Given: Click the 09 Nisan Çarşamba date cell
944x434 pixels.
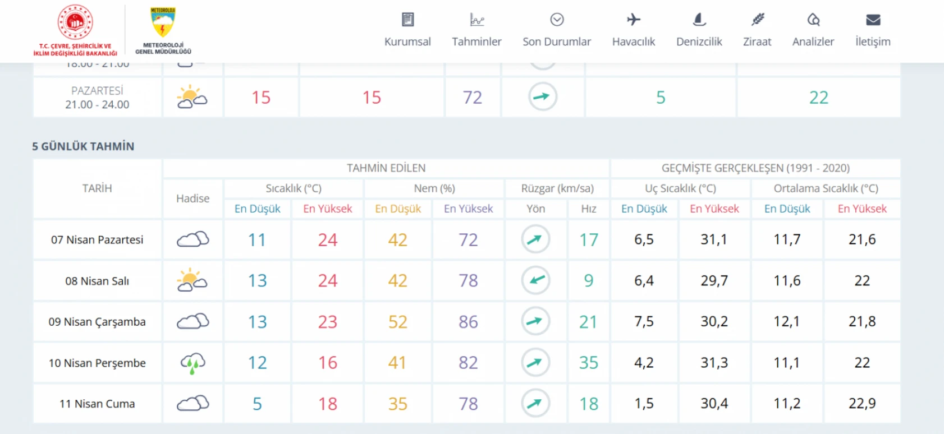Looking at the screenshot, I should pyautogui.click(x=97, y=322).
